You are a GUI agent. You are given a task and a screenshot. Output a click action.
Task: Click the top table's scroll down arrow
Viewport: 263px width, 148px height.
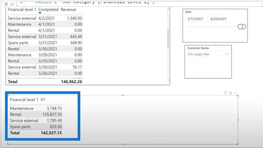click(x=168, y=80)
